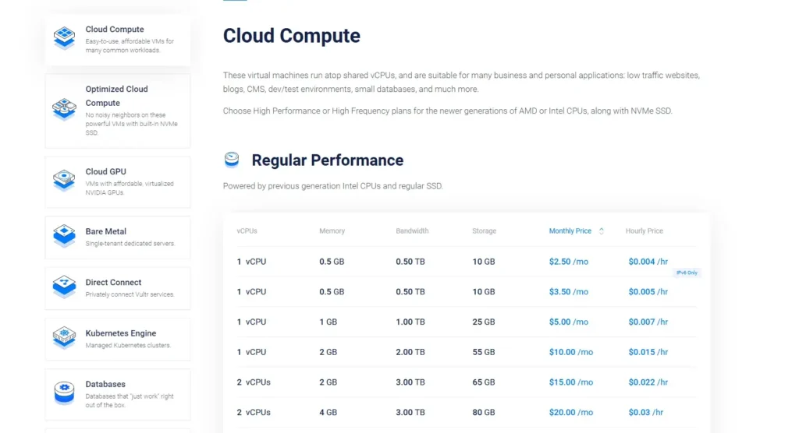Select the $20.00 /mo plan price

click(570, 412)
